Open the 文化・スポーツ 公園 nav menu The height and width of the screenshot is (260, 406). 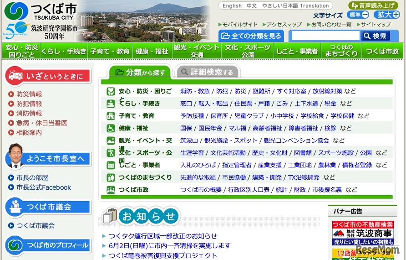pos(248,51)
